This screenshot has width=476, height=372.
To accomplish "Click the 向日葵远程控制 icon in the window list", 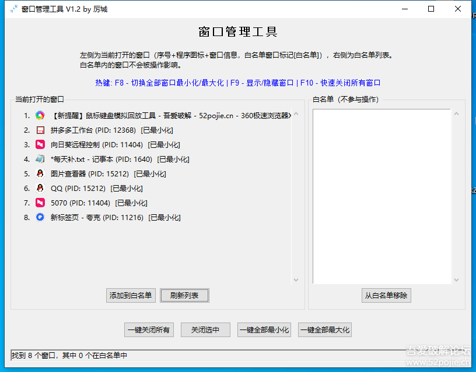I will tap(38, 144).
